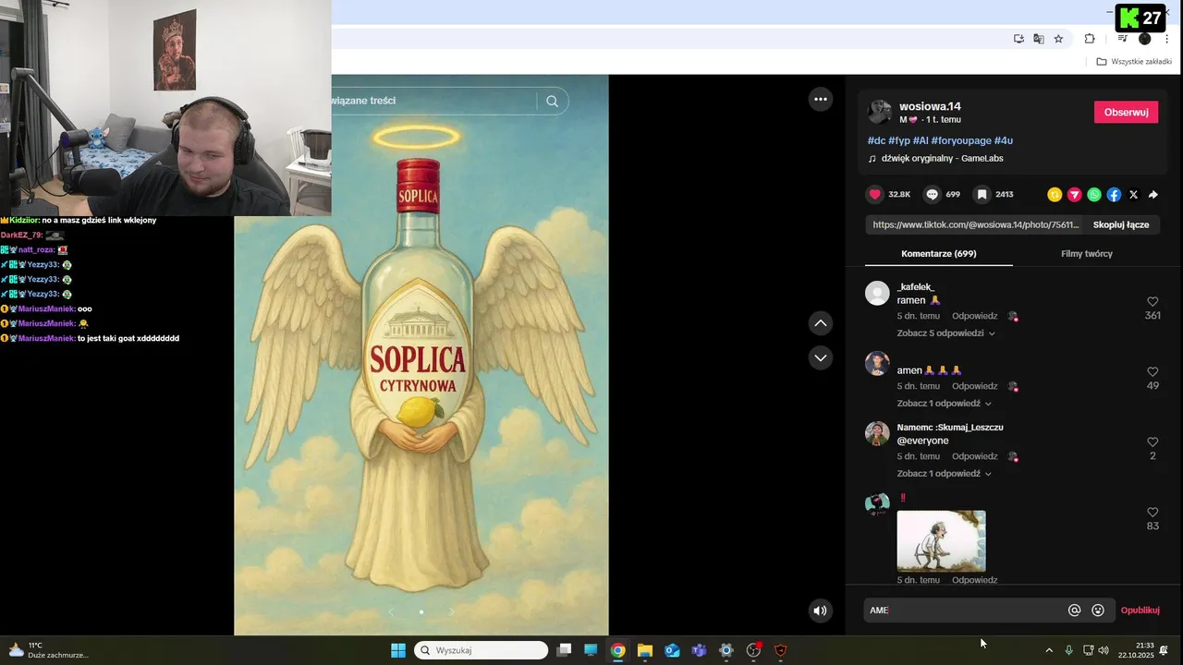Click the search magnifier icon above photo

552,102
